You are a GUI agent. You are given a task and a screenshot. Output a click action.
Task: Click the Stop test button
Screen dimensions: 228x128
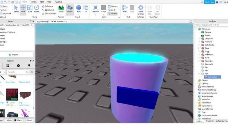click(132, 9)
